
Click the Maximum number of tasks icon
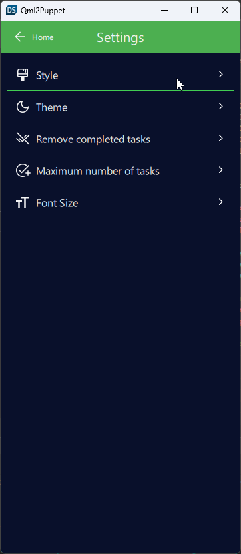[x=23, y=170]
